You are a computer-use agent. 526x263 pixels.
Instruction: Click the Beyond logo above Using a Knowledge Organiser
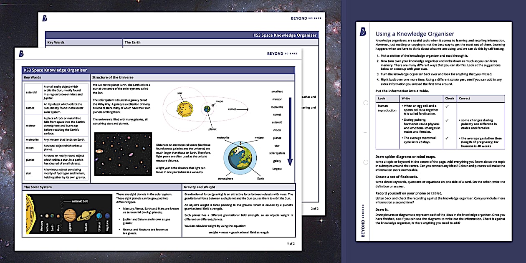tap(363, 32)
